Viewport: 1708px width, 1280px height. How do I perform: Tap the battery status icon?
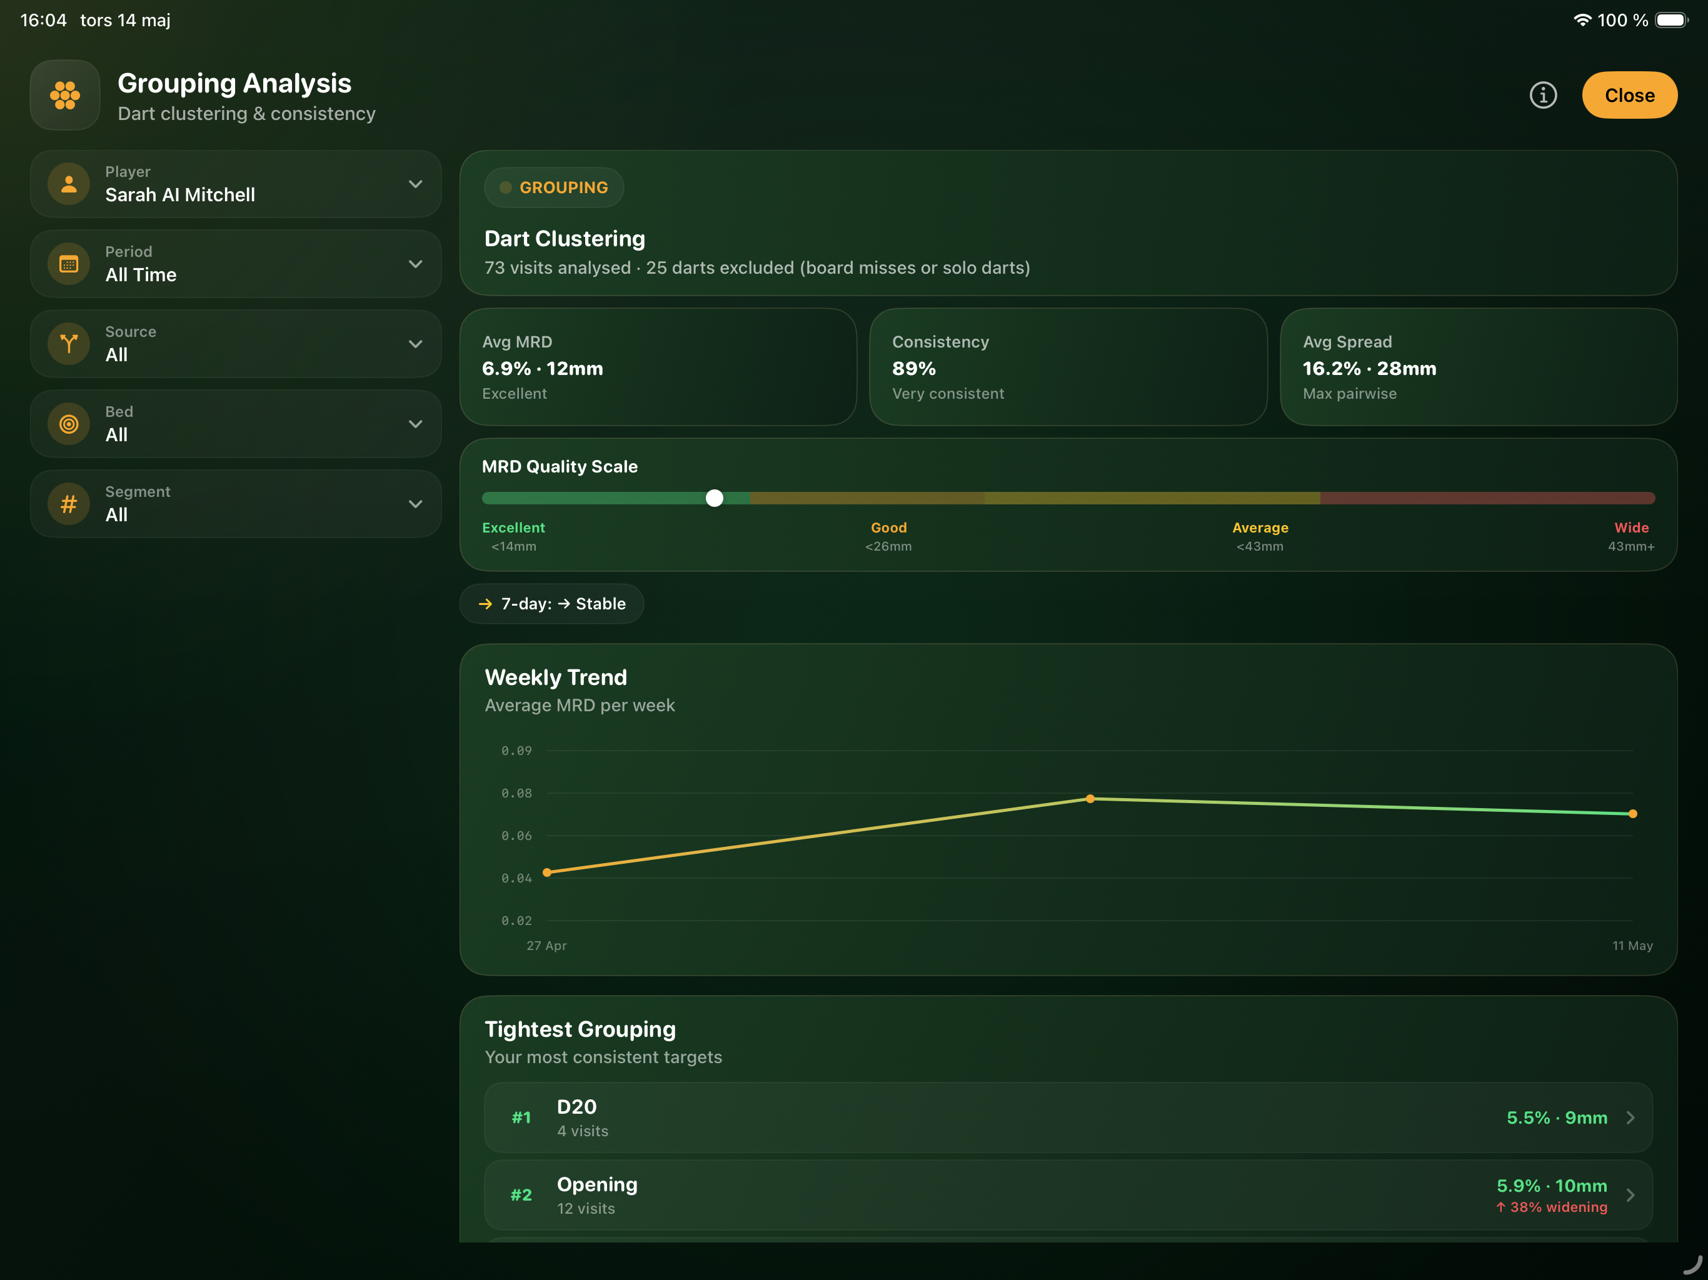click(x=1672, y=20)
